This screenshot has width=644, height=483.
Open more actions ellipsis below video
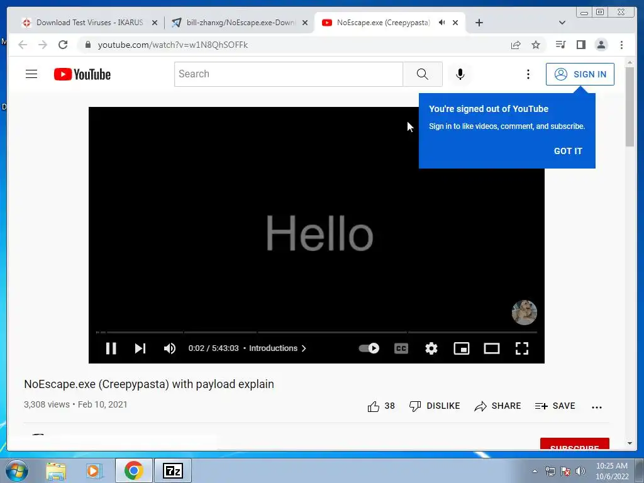[597, 407]
